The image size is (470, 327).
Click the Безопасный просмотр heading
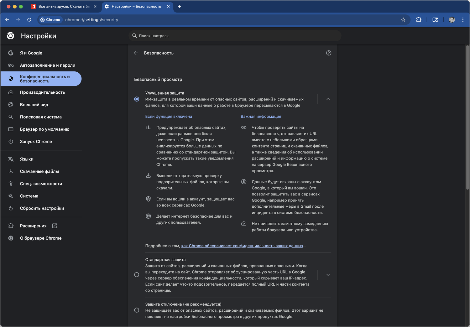pyautogui.click(x=158, y=80)
